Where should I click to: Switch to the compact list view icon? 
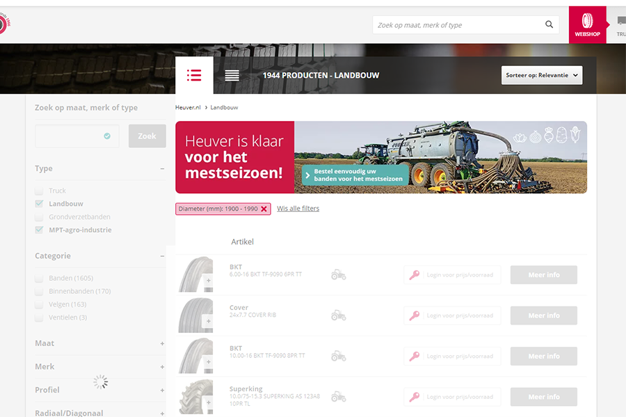click(232, 75)
